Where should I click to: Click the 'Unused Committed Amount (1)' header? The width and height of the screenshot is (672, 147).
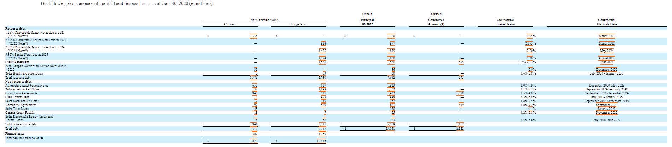click(436, 19)
